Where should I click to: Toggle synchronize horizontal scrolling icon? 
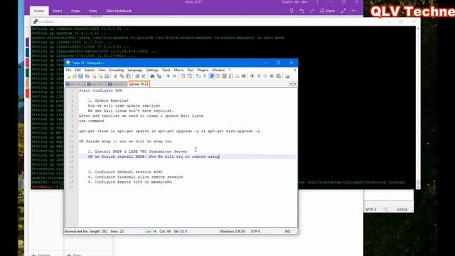tap(190, 76)
